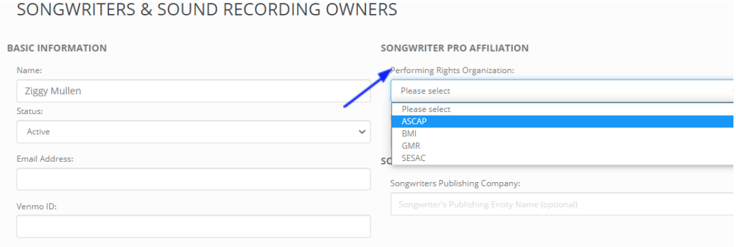
Task: Click into the Venmo ID field
Action: point(193,227)
